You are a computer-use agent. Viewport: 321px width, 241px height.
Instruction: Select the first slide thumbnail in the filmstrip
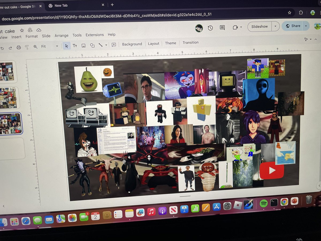click(6, 71)
